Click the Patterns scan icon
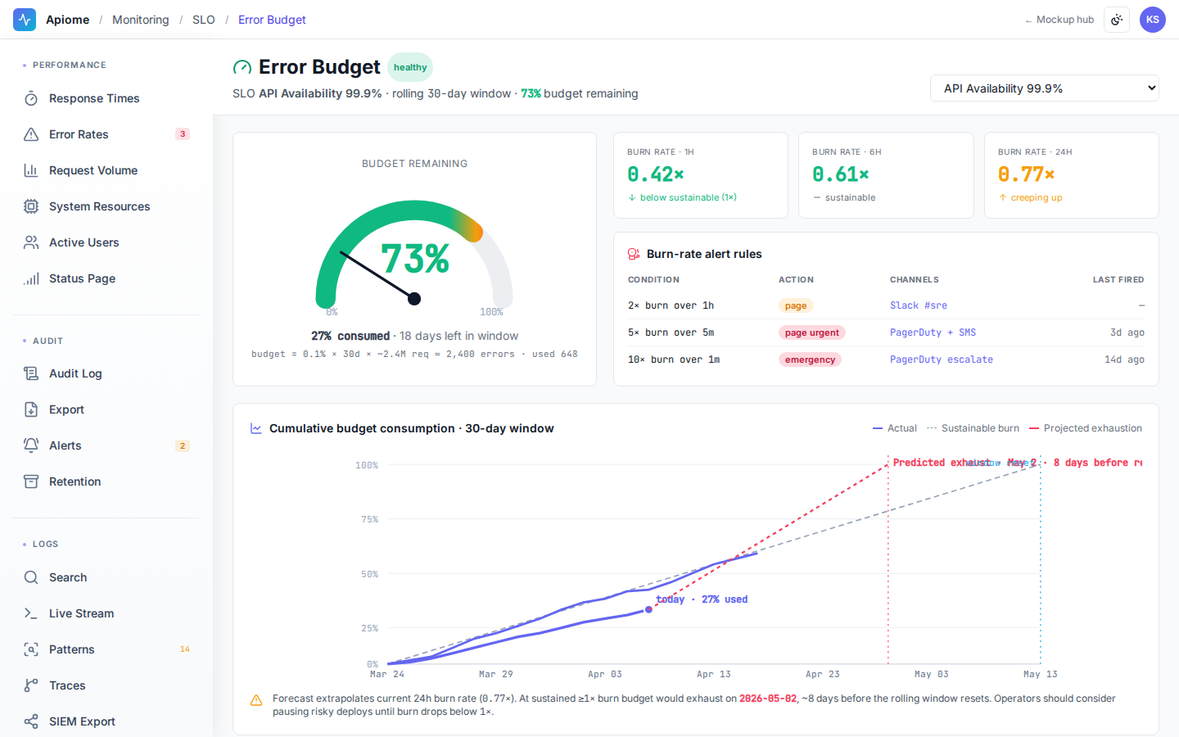Screen dimensions: 1179x737 31,649
